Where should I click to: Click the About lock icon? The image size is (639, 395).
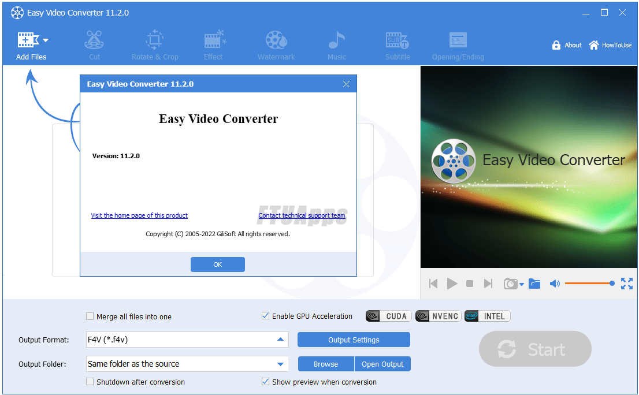click(556, 45)
